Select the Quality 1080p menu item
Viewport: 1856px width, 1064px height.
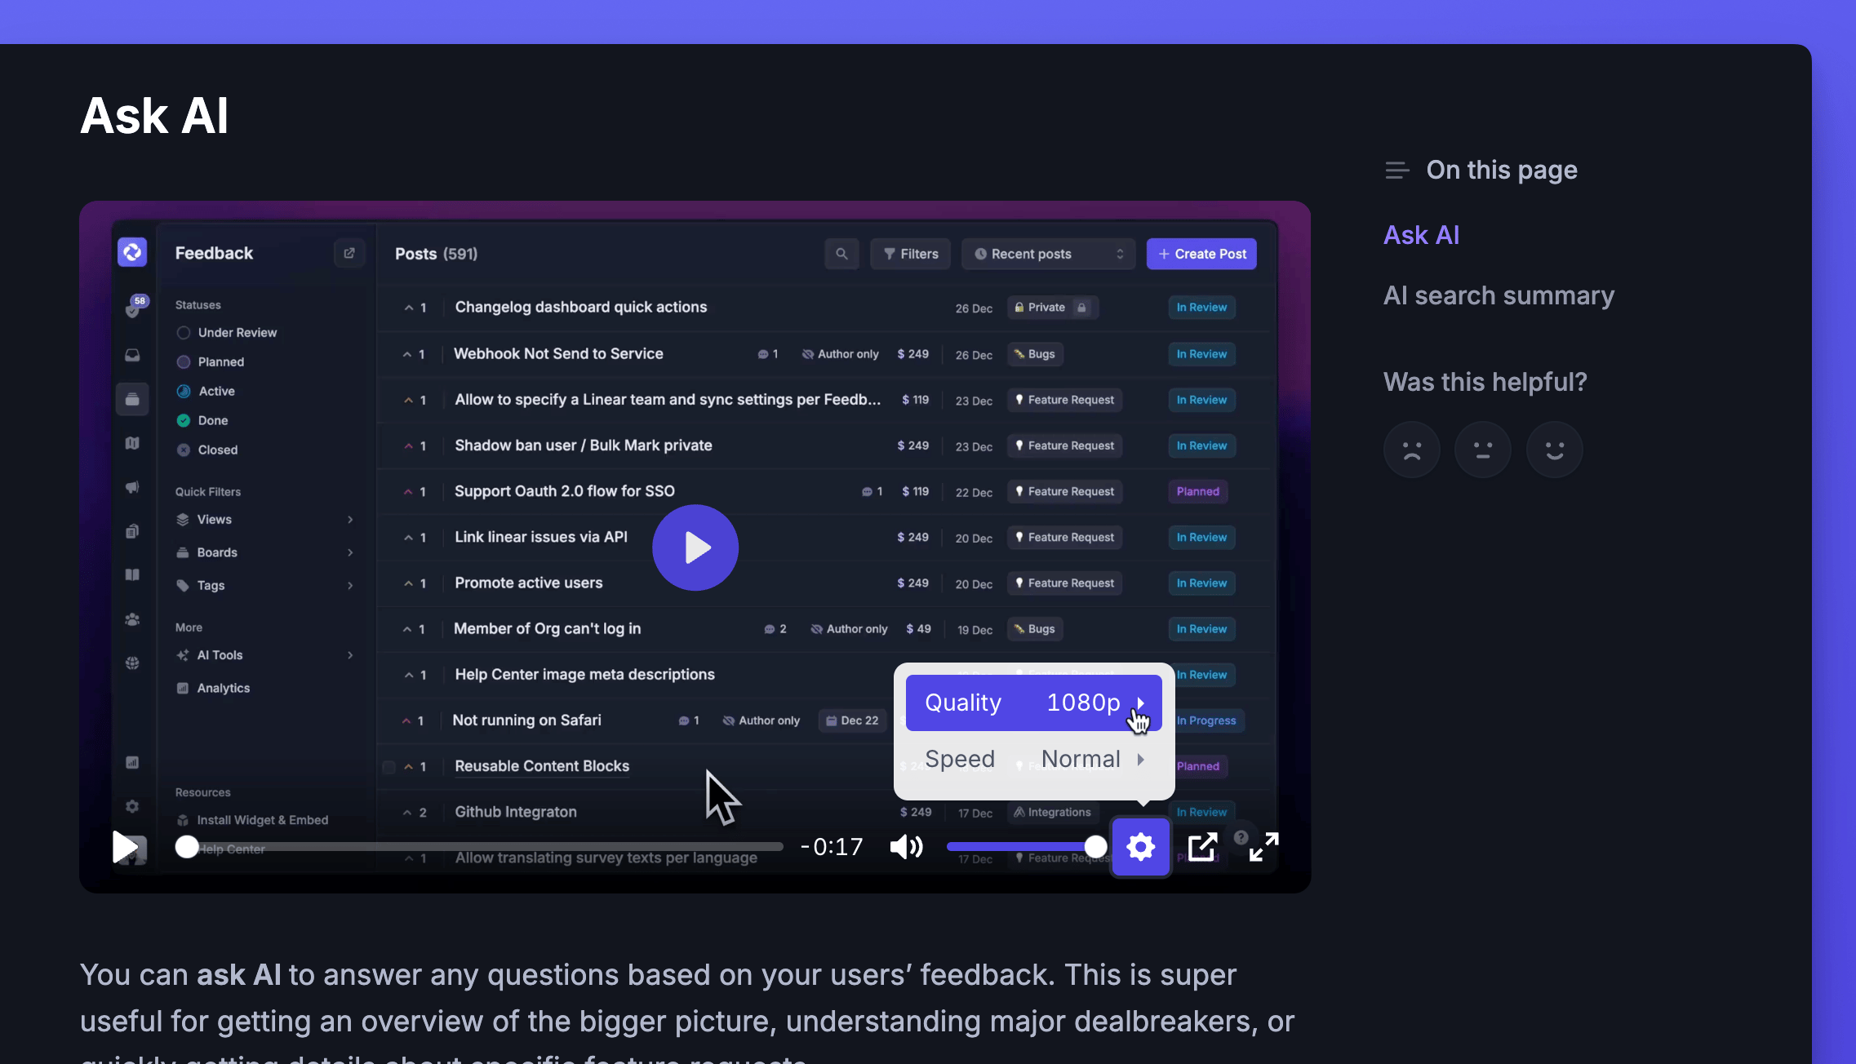click(1033, 703)
